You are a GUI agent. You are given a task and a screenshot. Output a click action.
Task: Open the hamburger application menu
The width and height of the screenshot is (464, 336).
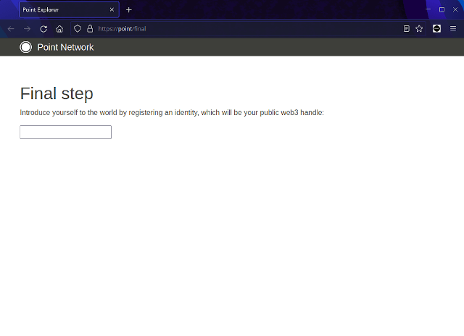pos(453,29)
